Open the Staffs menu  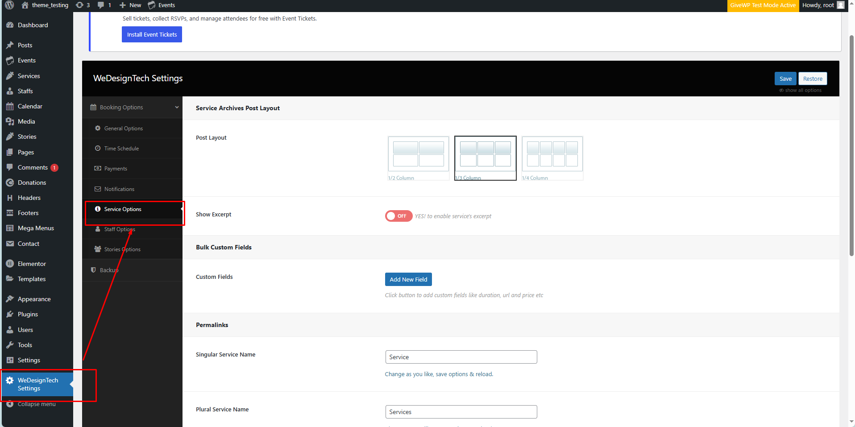[x=37, y=91]
